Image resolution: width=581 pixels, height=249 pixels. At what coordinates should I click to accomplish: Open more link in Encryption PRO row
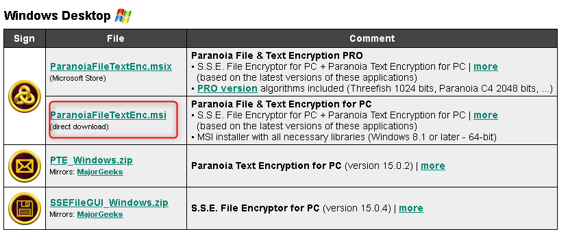[x=485, y=66]
